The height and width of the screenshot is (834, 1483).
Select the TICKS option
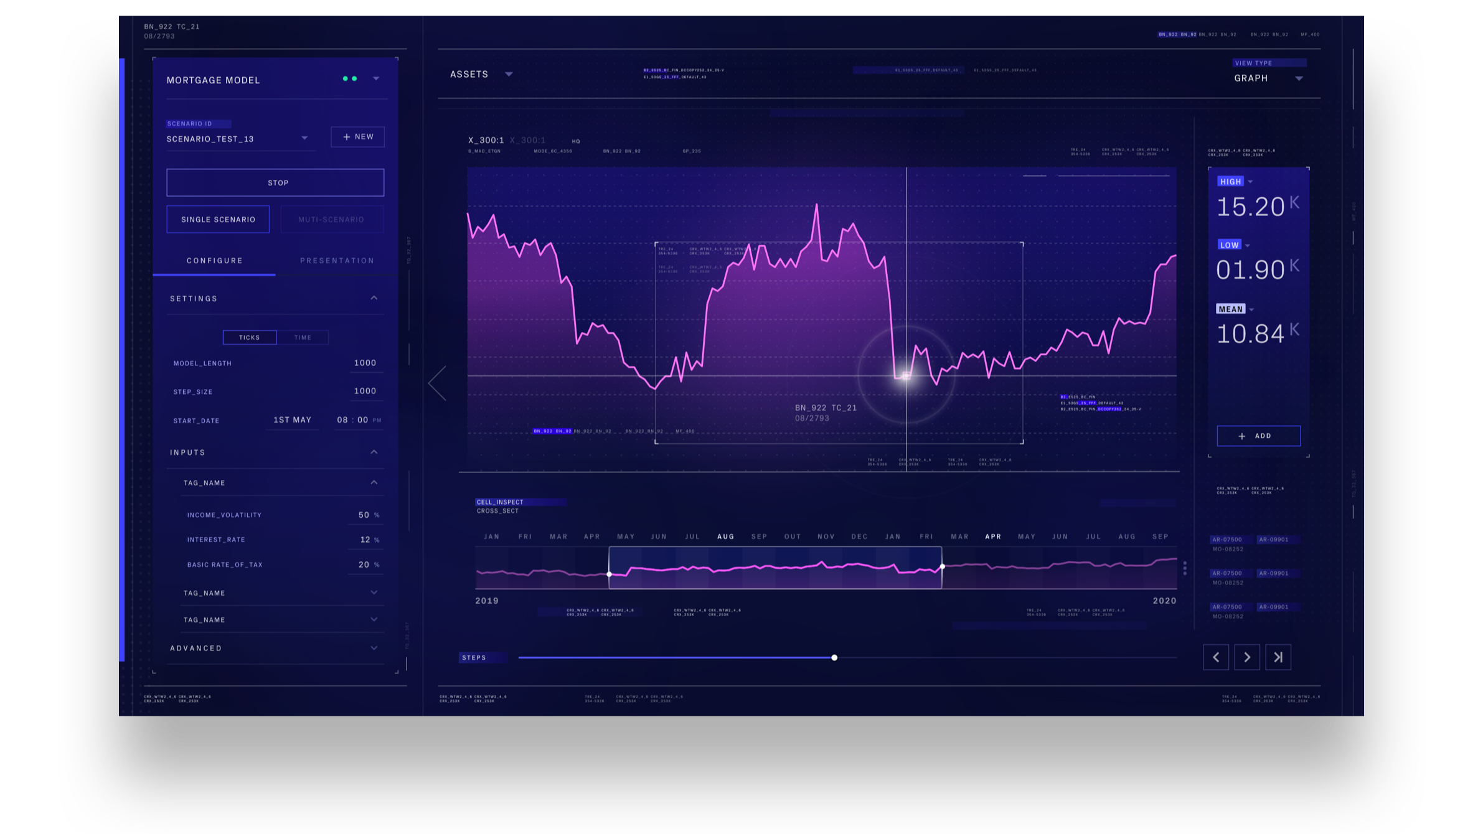pos(250,337)
